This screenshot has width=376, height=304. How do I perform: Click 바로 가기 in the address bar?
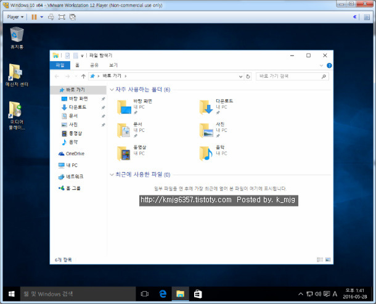[112, 76]
